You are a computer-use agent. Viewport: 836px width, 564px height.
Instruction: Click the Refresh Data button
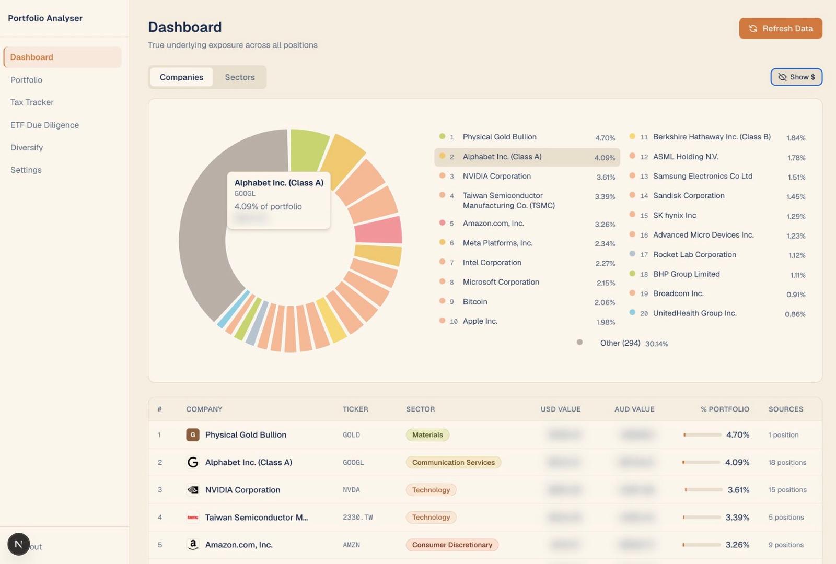[x=780, y=28]
